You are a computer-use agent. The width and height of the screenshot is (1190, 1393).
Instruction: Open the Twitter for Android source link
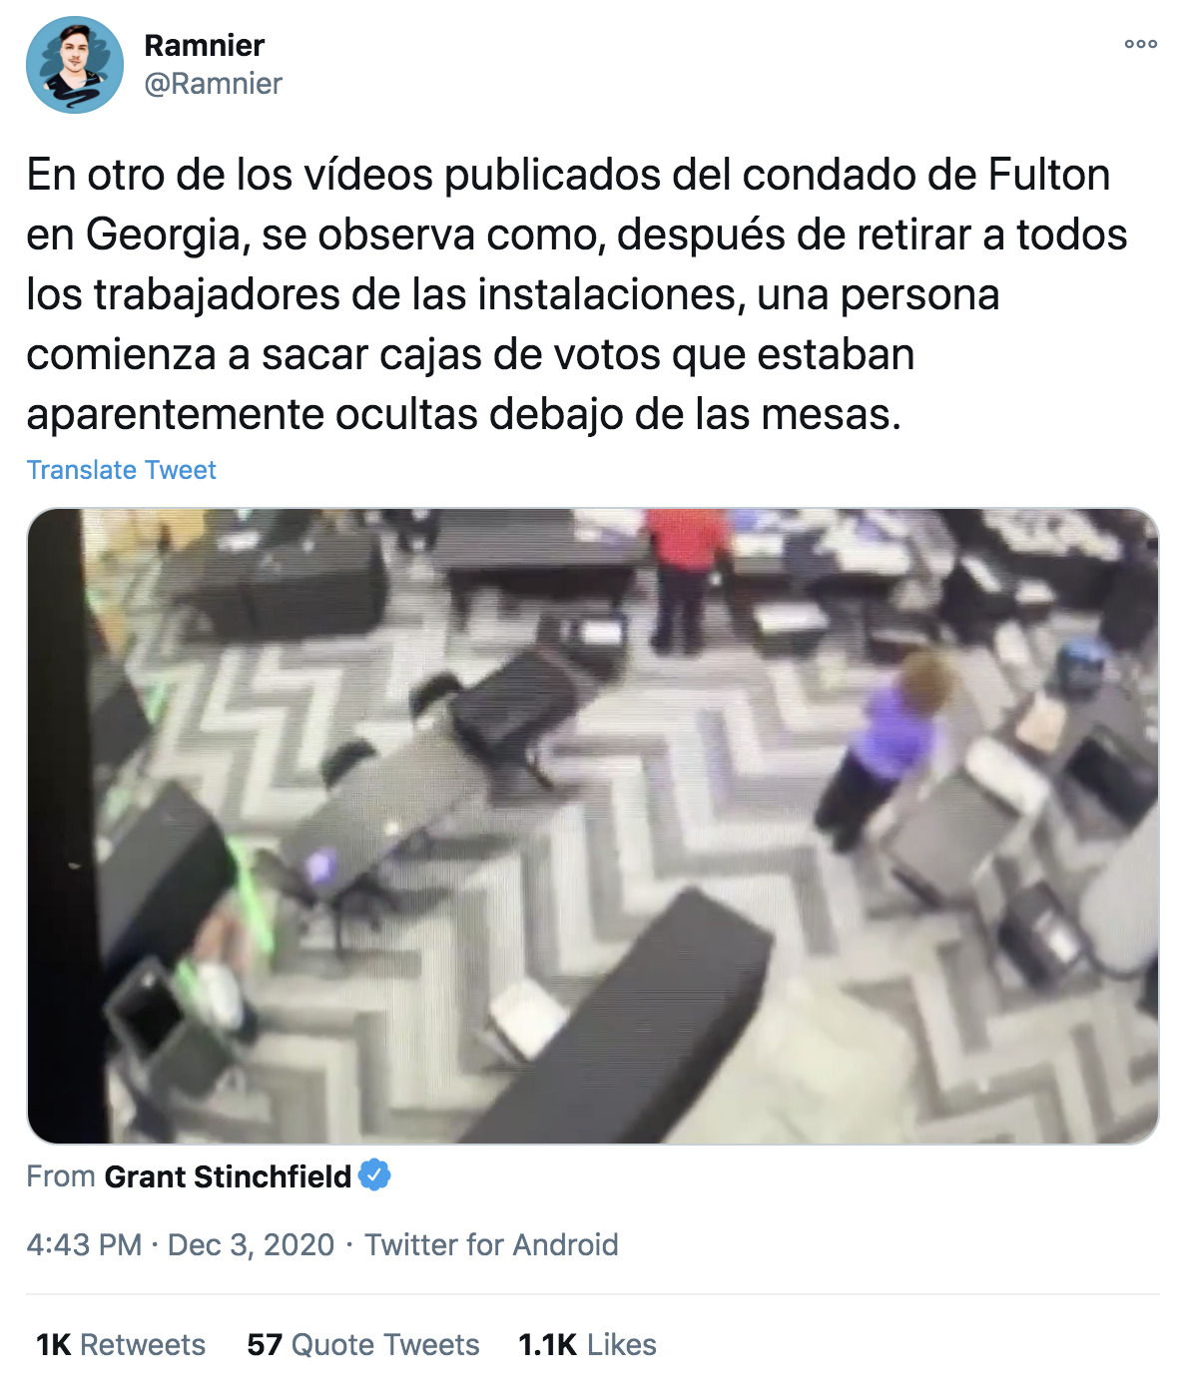point(491,1244)
